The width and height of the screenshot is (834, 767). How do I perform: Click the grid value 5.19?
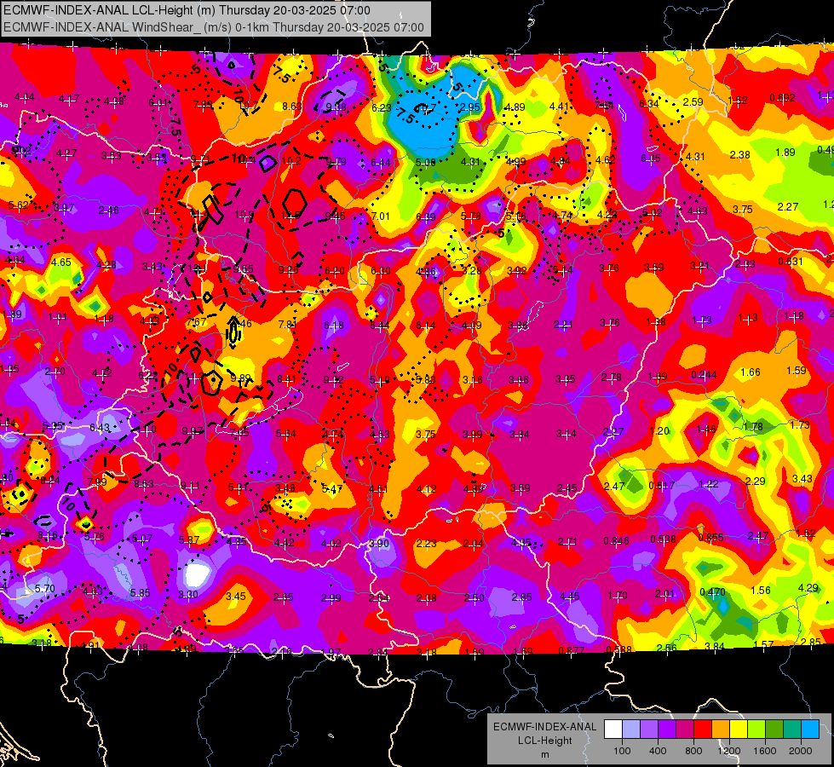(379, 380)
